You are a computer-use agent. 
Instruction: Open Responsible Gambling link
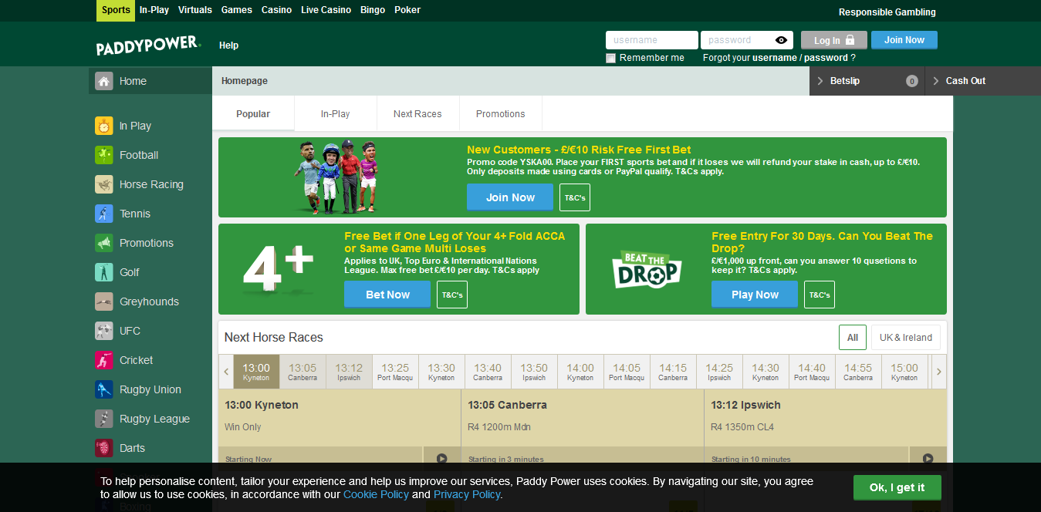pos(887,12)
